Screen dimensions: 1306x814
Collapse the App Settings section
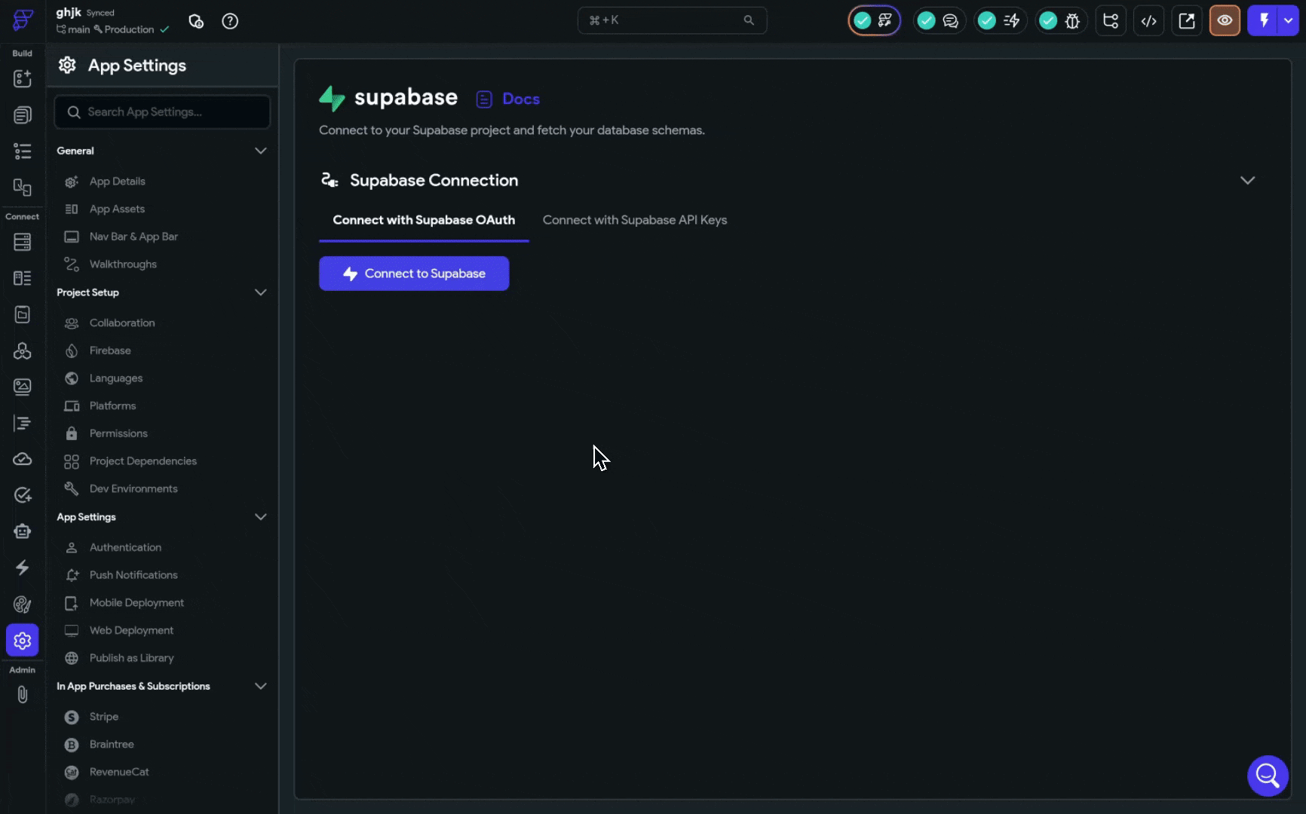(x=260, y=517)
